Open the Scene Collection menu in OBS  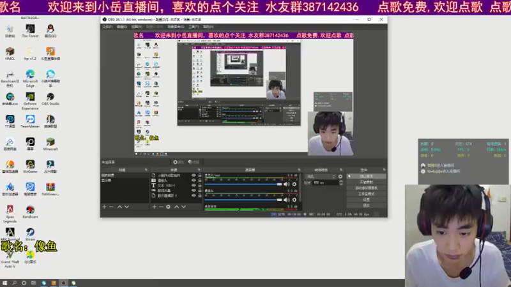click(x=176, y=27)
